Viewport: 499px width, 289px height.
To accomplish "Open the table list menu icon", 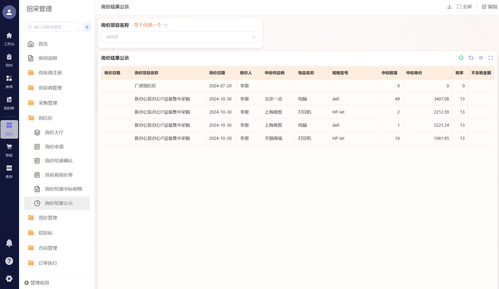I will (x=481, y=58).
